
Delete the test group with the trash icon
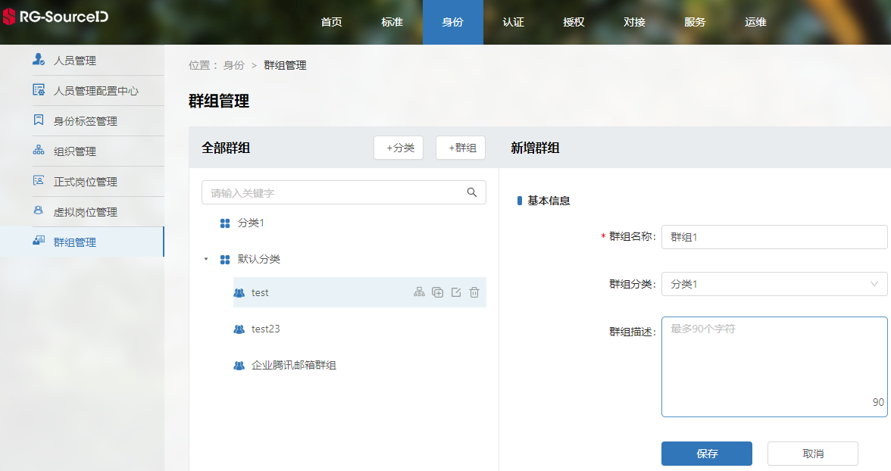tap(474, 292)
